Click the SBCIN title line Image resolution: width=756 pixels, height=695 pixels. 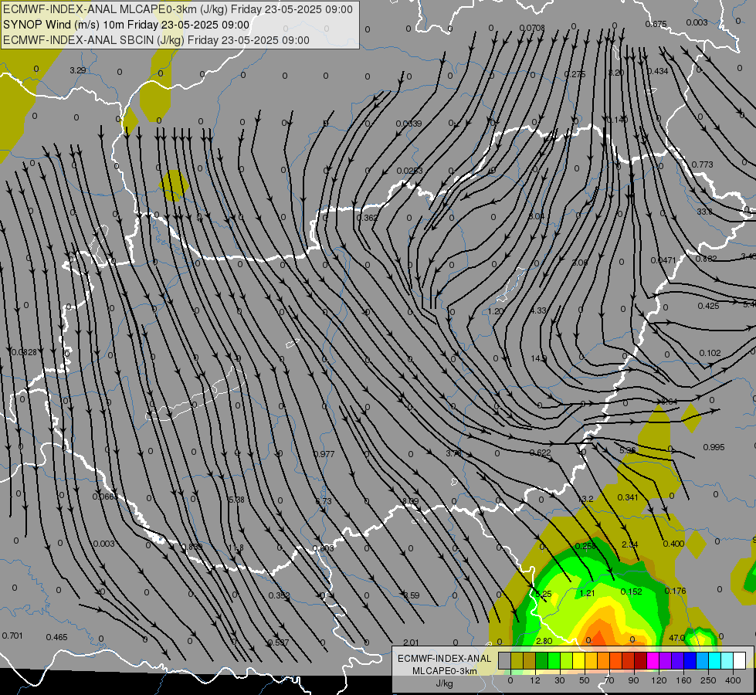click(x=156, y=40)
